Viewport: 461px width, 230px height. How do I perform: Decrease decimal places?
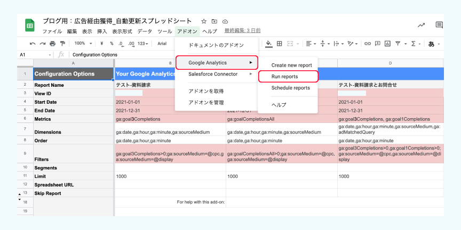(x=121, y=44)
